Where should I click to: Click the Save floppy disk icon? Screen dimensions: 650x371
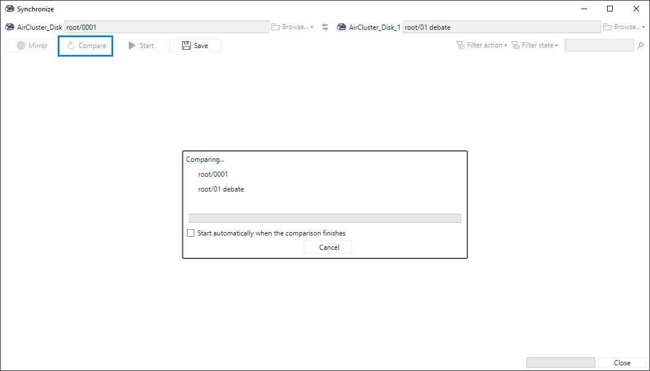pos(186,46)
